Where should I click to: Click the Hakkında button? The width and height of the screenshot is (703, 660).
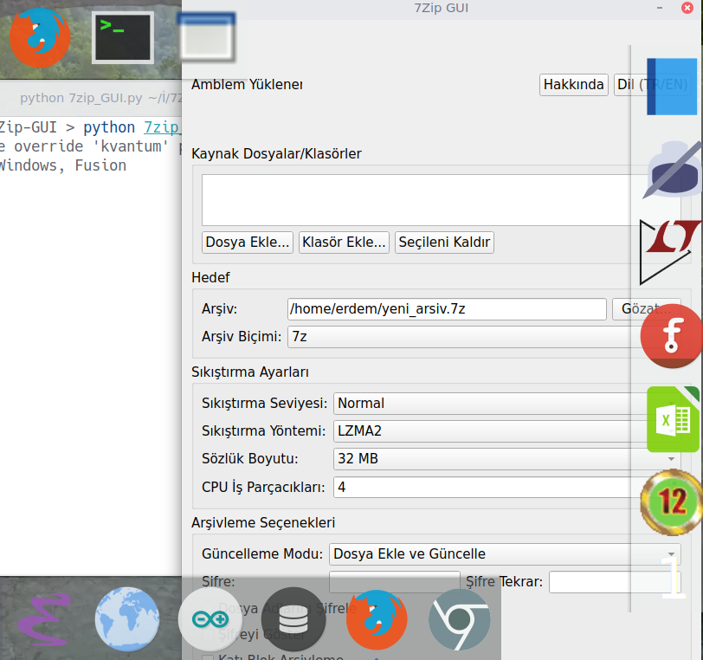pos(573,84)
